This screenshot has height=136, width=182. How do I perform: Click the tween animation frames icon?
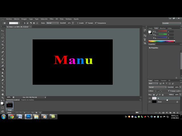(32, 112)
